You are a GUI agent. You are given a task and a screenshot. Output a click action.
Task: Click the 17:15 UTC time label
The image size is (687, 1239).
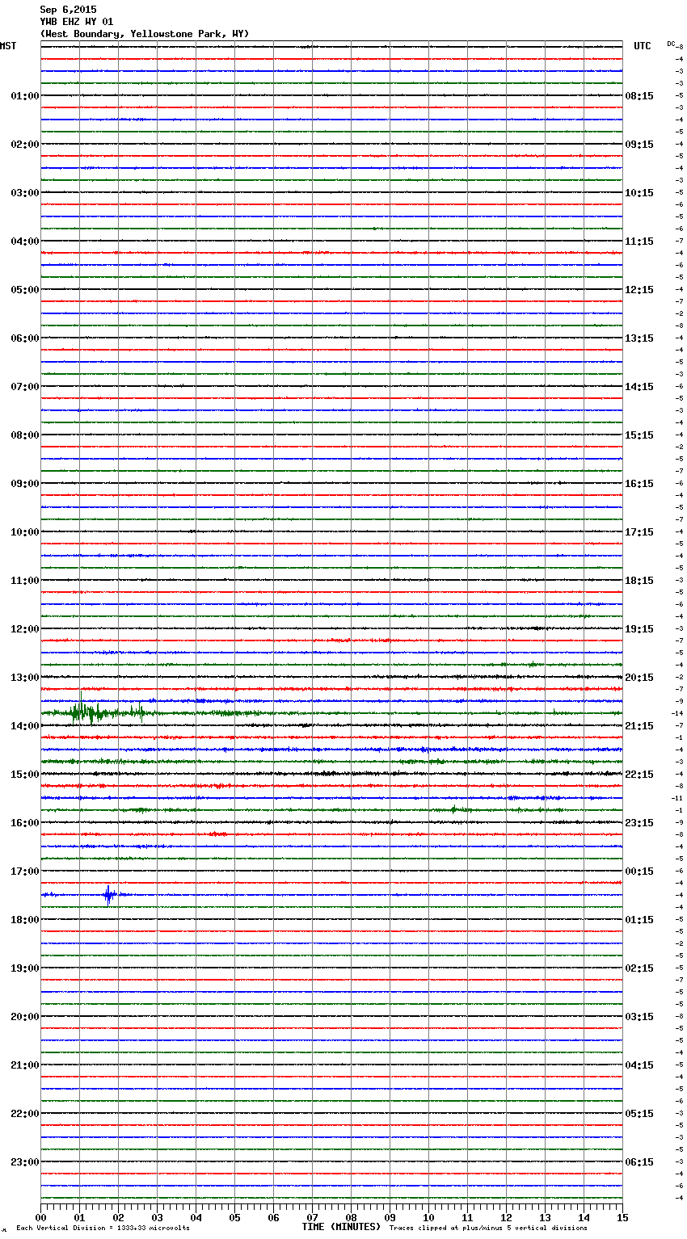coord(639,532)
